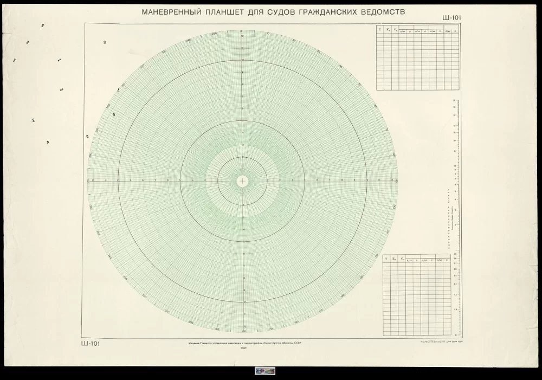
Task: Click the T column header in the lower table
Action: coord(386,259)
